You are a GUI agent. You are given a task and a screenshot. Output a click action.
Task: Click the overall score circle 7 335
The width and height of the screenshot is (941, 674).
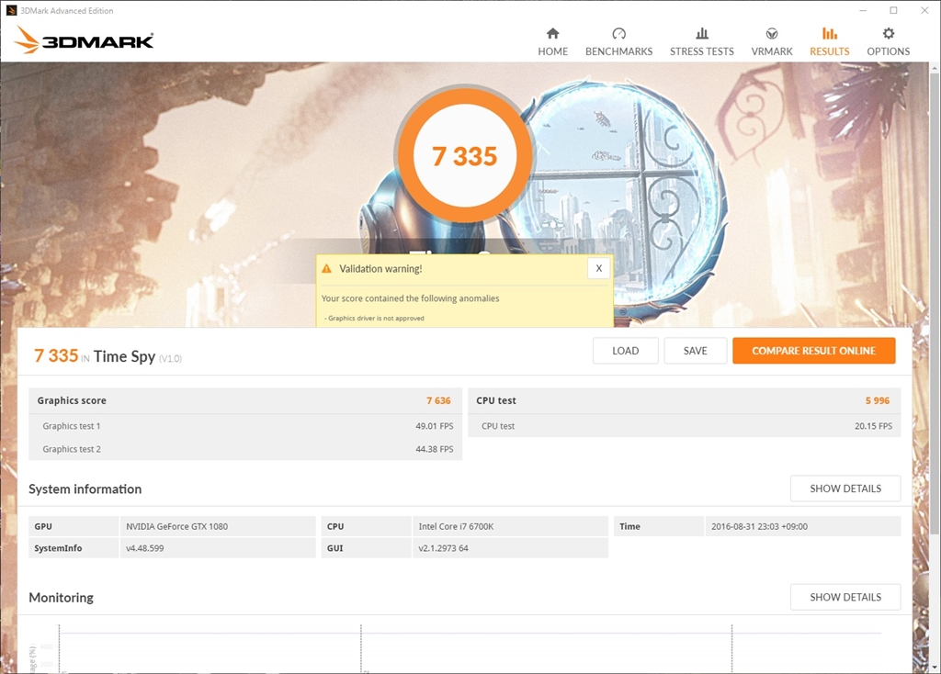pos(464,156)
